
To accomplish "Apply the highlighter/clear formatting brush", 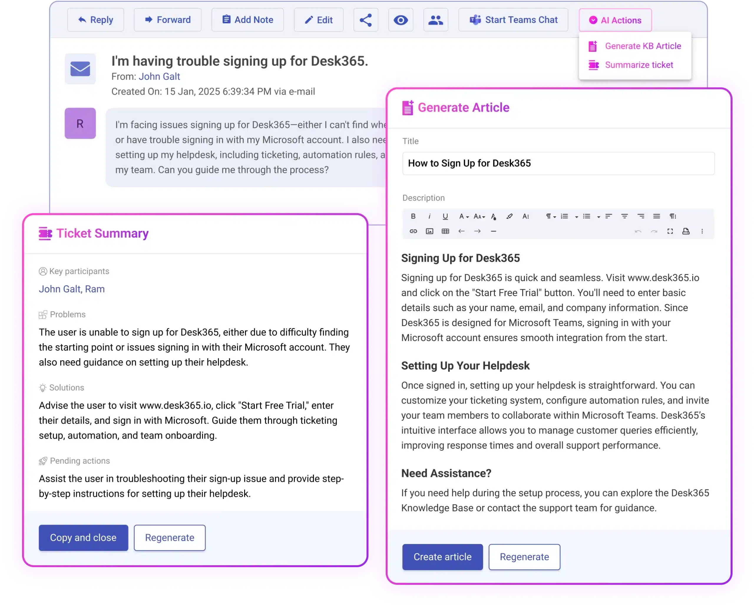I will (x=509, y=216).
